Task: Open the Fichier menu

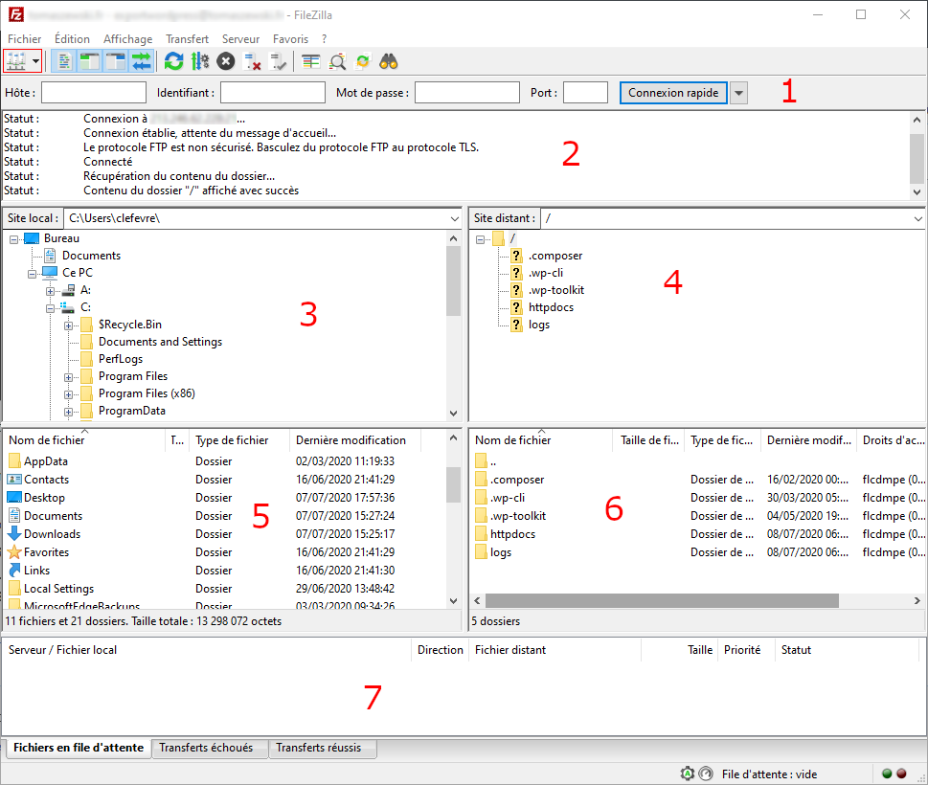Action: pyautogui.click(x=24, y=39)
